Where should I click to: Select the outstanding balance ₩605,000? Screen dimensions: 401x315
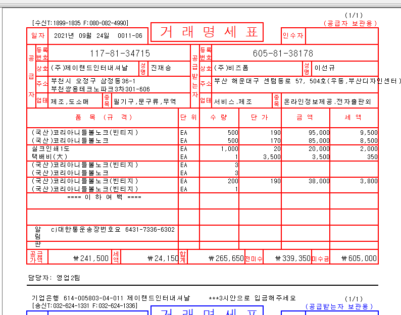click(359, 258)
